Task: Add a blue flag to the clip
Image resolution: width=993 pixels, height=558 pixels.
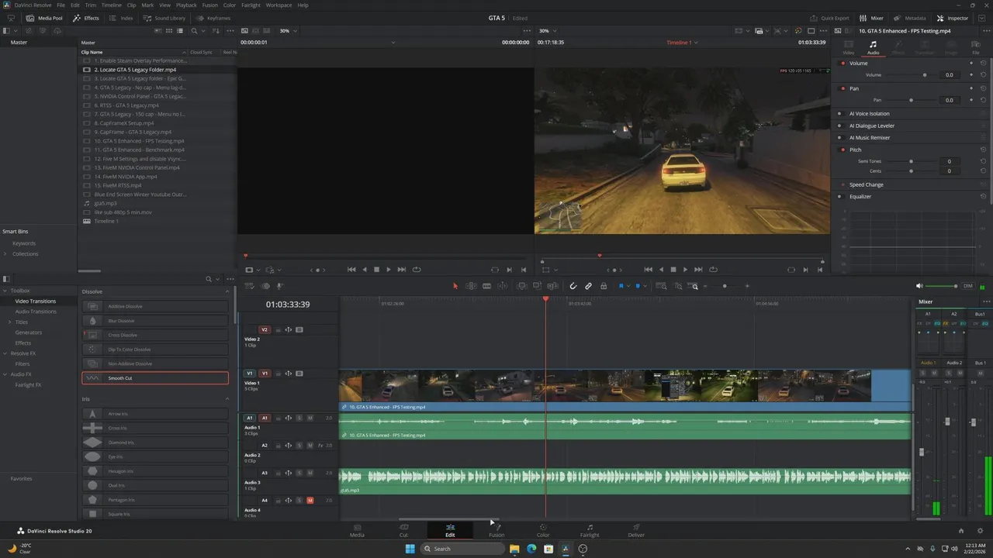Action: (621, 286)
